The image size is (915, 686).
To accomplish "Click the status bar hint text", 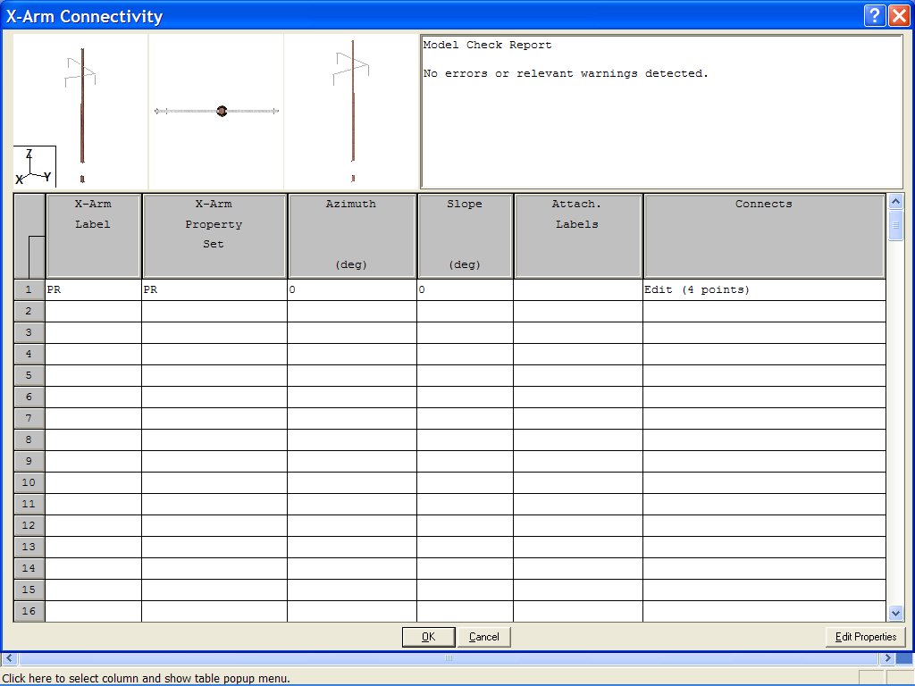I will pos(146,679).
